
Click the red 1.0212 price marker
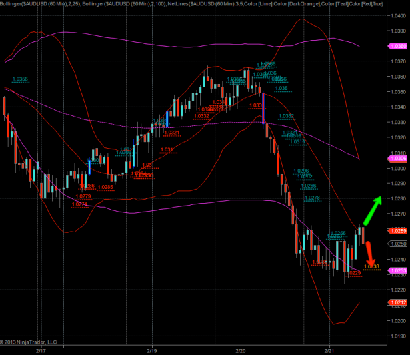click(x=399, y=302)
